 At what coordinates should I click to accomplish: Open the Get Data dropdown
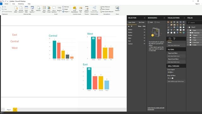[16, 9]
